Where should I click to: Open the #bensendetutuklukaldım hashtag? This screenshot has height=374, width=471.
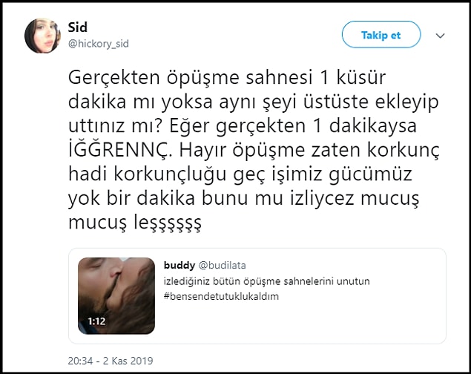[x=221, y=296]
